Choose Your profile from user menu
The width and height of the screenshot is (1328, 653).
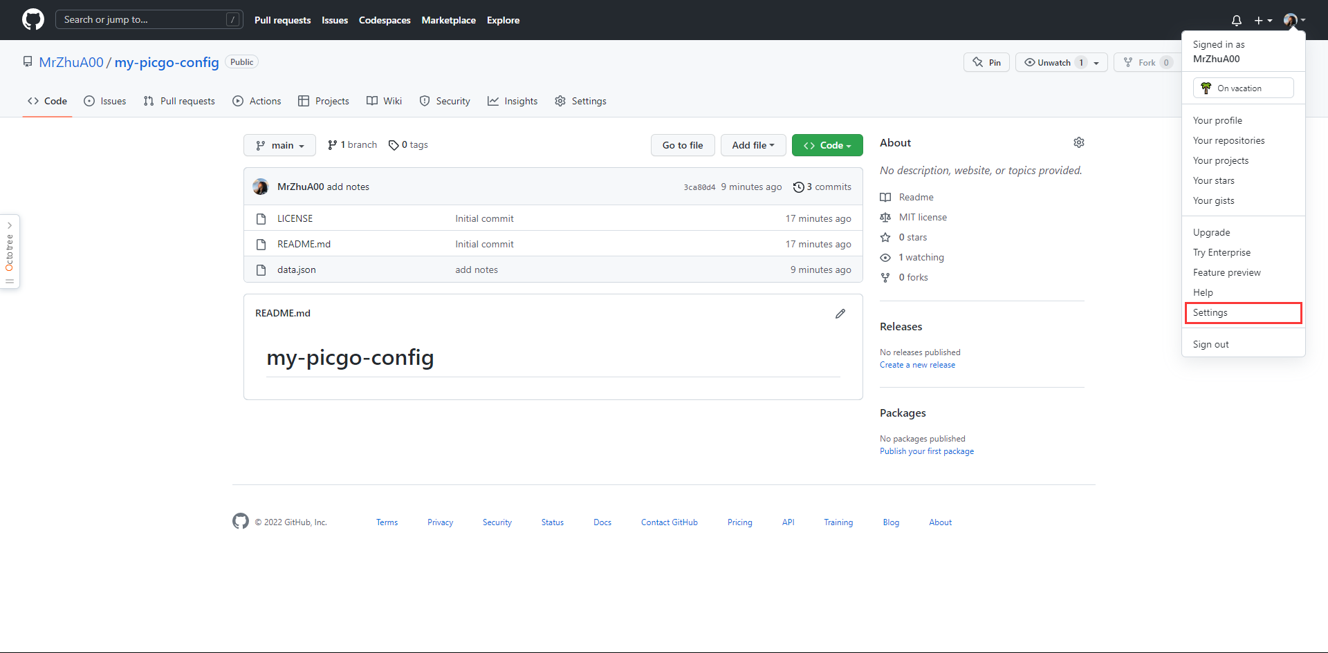pos(1244,120)
